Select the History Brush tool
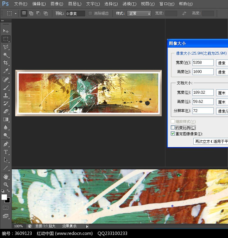The width and height of the screenshot is (228, 238). (x=6, y=103)
